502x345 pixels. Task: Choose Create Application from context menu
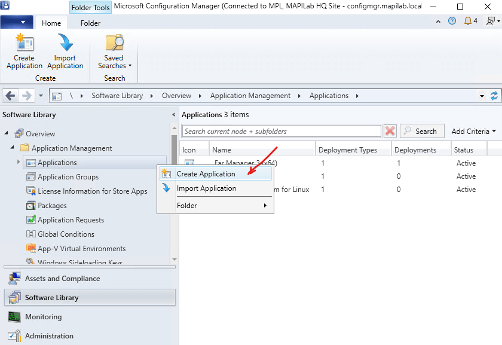tap(215, 174)
